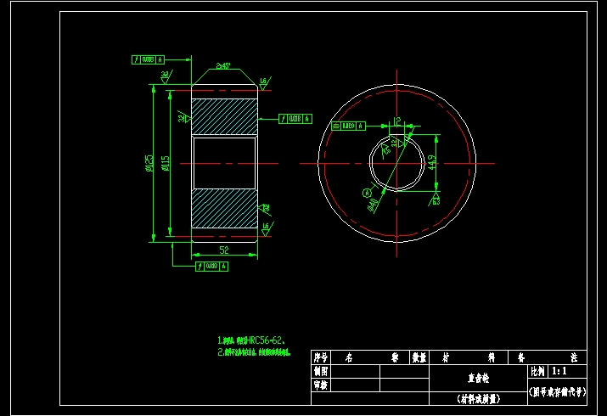Click the symmetry tolerance frame beside dimension 12
This screenshot has width=607, height=416.
click(348, 126)
